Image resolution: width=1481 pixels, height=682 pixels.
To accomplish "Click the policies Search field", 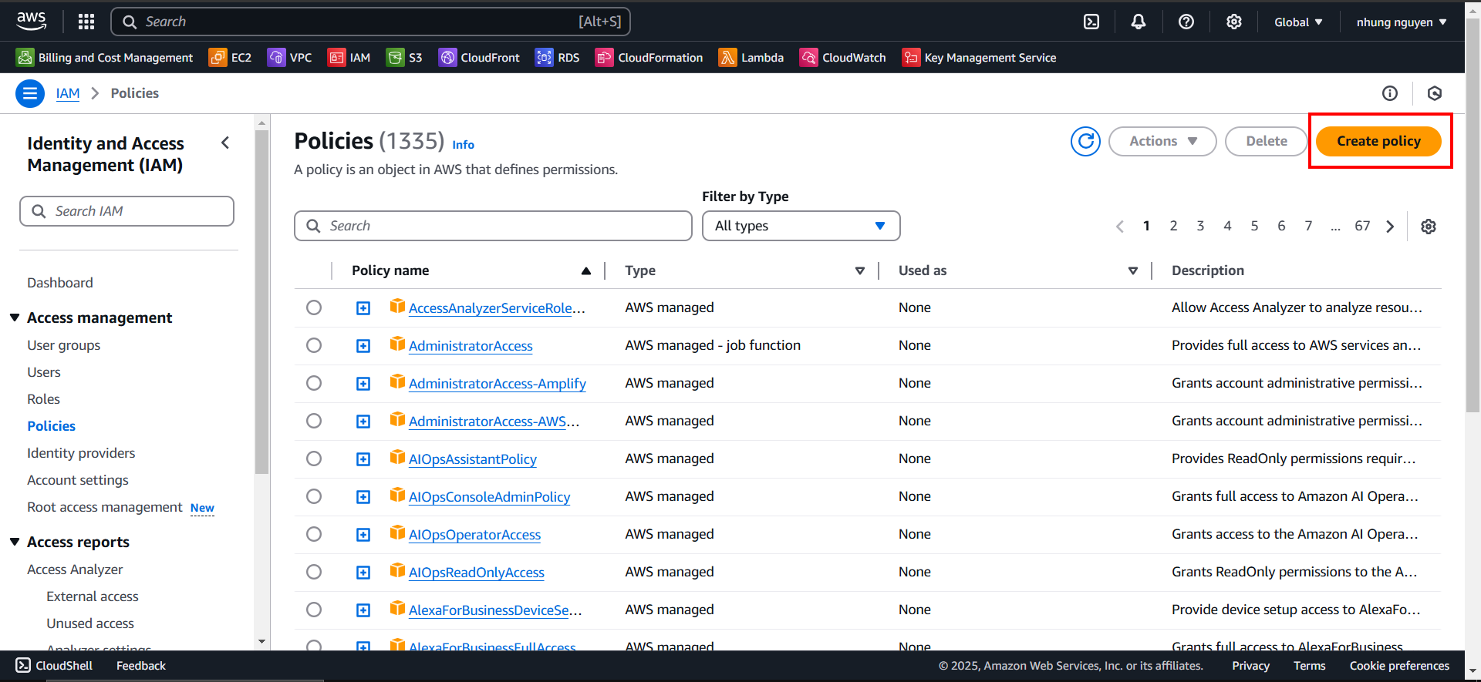I will click(x=493, y=226).
